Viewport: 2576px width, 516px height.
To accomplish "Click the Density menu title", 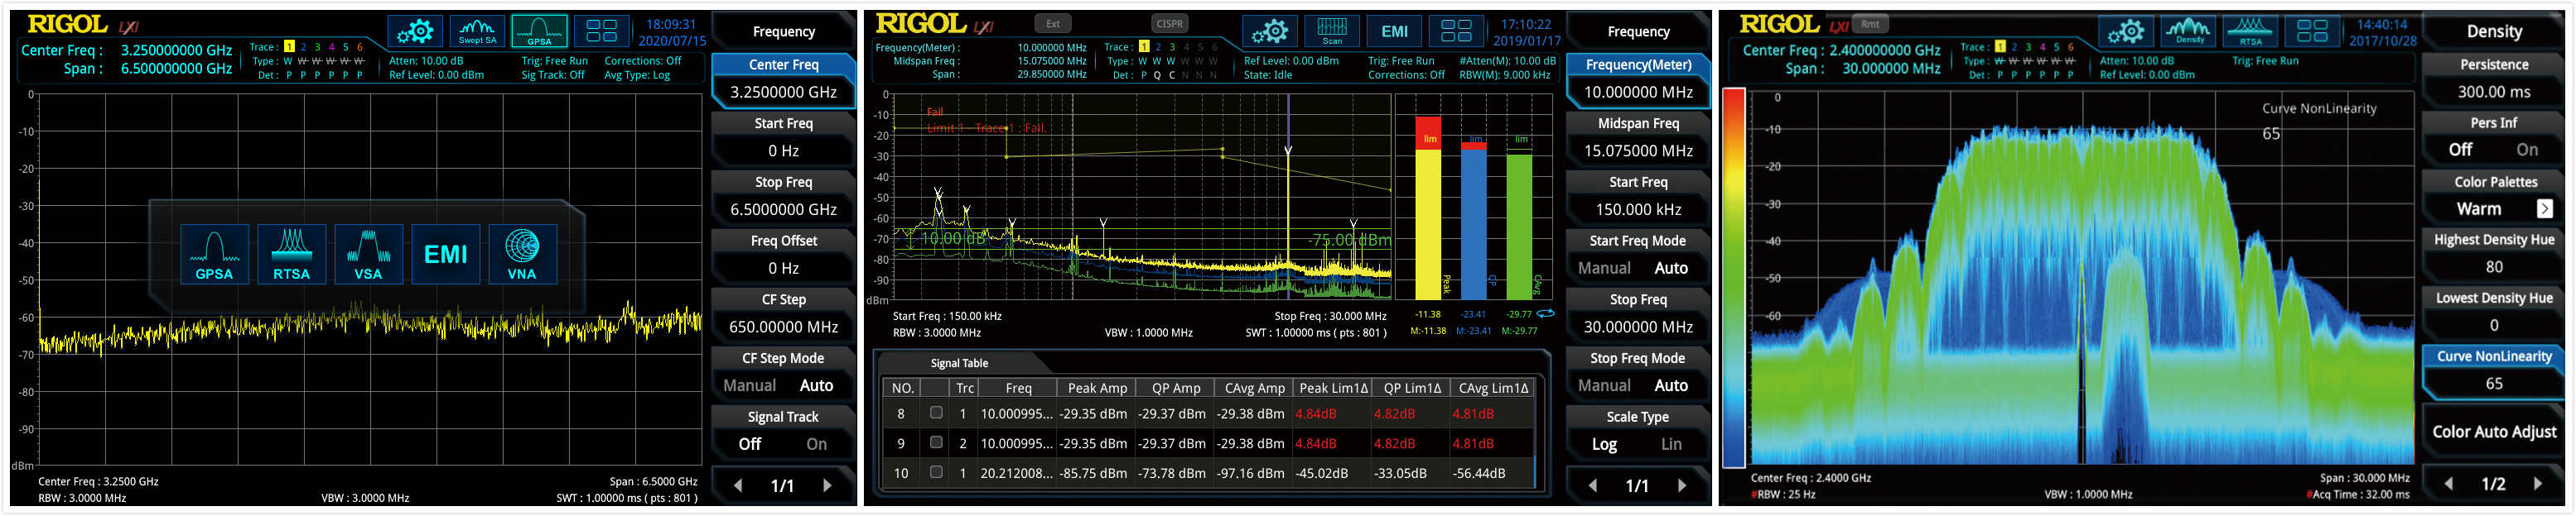I will [2494, 32].
